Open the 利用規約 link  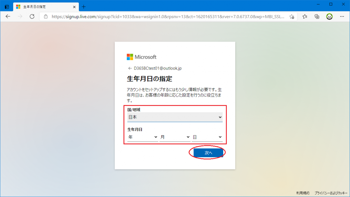pos(303,193)
